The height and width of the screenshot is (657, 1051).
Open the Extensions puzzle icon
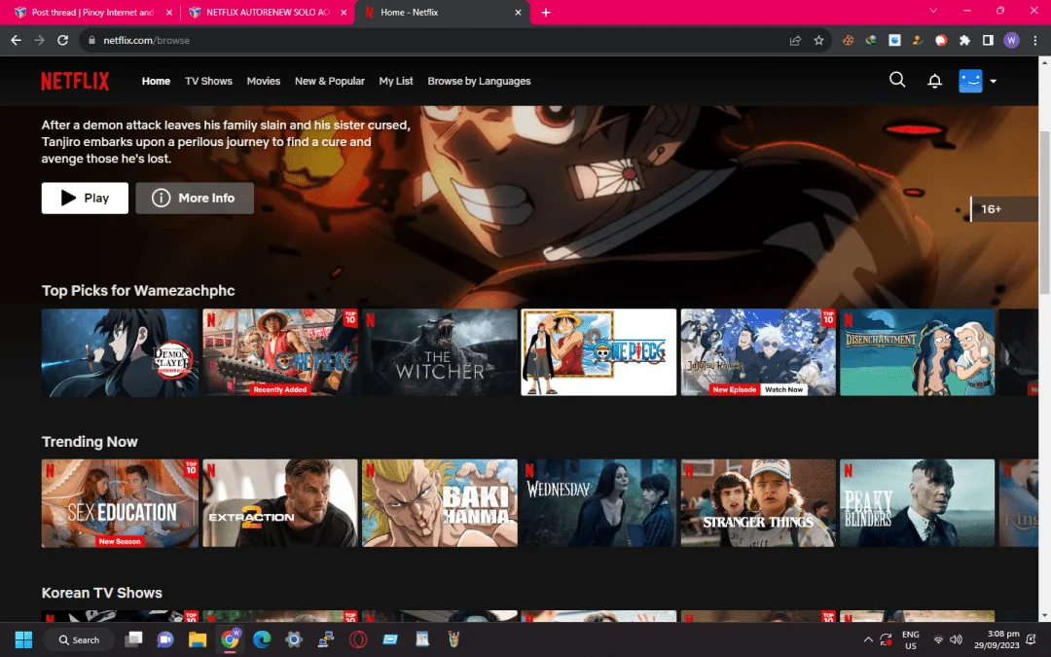964,40
